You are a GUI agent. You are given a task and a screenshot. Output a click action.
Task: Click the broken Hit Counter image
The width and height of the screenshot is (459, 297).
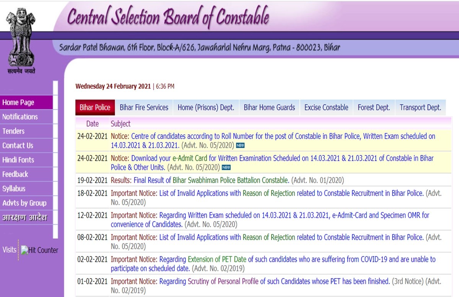coord(40,250)
